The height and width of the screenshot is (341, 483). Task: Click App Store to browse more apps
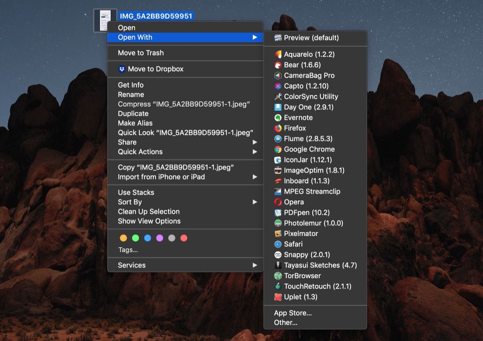pos(293,313)
